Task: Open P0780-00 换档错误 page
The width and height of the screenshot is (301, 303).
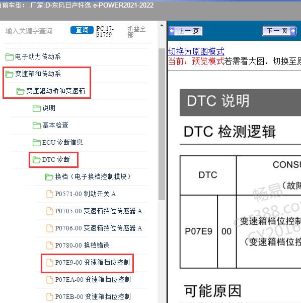Action: [83, 246]
